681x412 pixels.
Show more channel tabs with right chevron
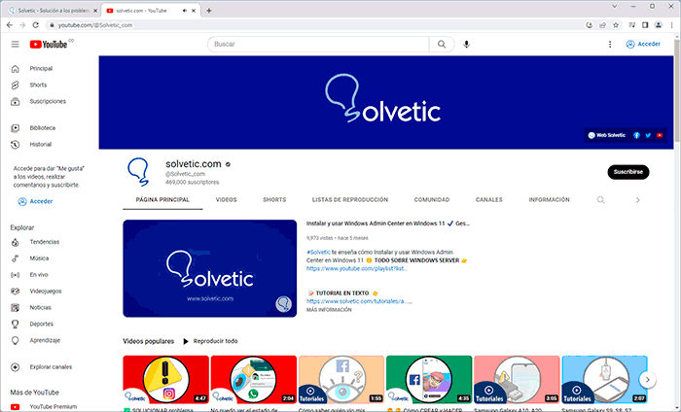637,200
